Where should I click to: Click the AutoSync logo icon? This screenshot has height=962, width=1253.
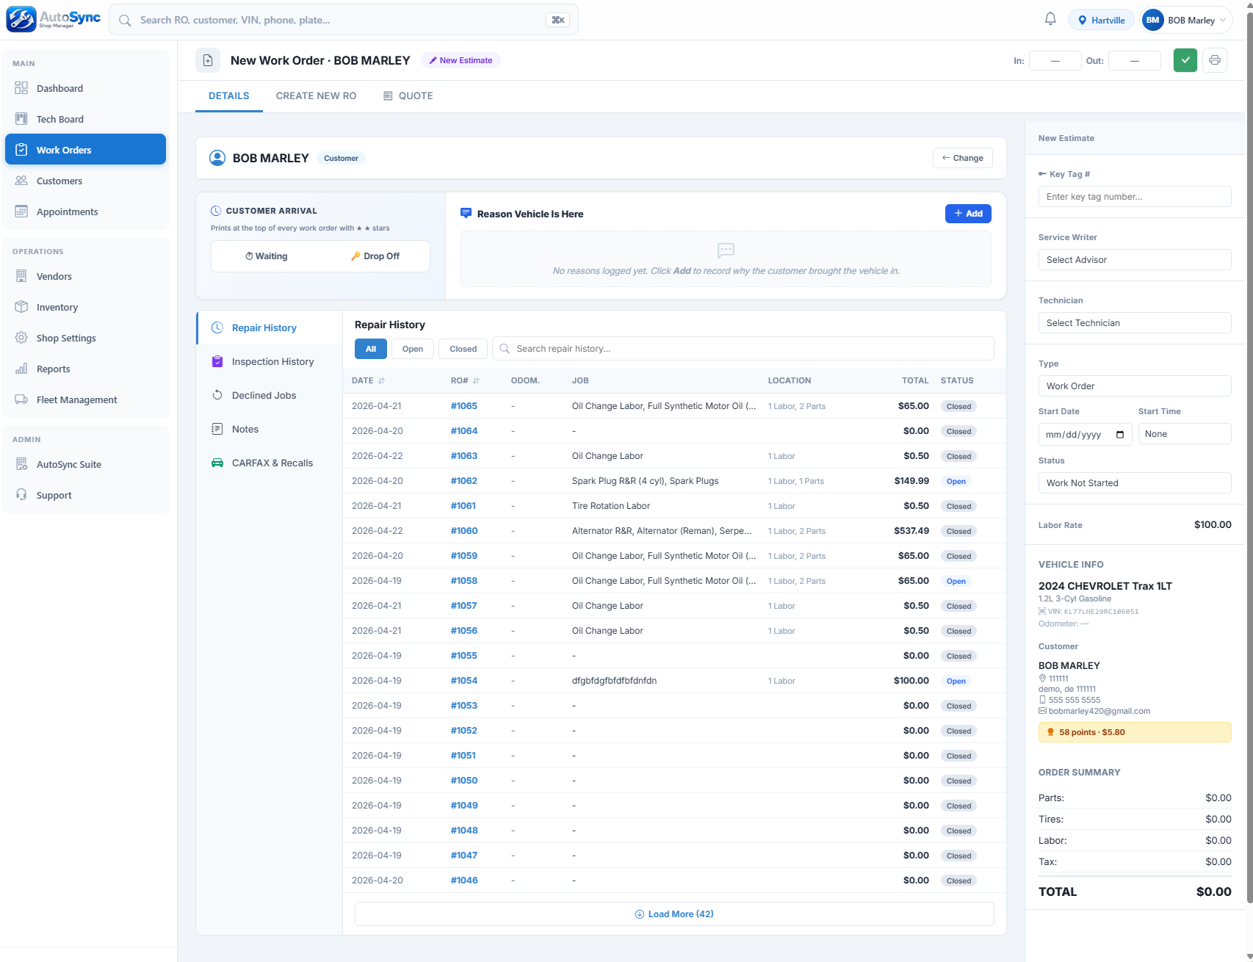(x=21, y=19)
